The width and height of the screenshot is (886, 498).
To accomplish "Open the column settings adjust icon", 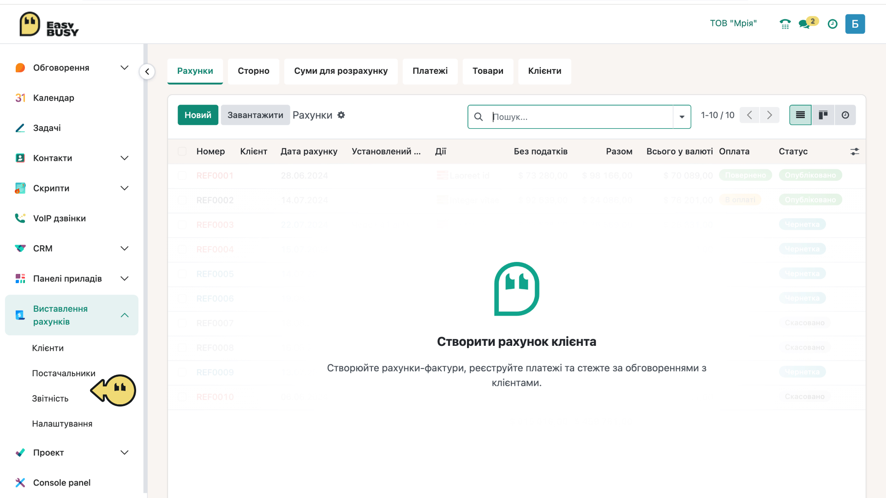I will [855, 151].
